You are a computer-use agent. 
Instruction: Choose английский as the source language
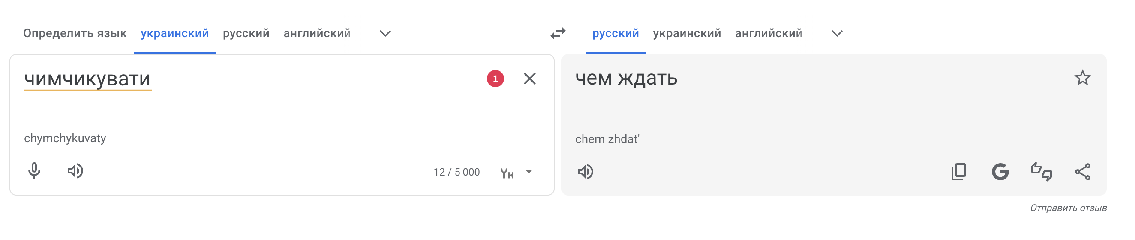click(x=317, y=33)
